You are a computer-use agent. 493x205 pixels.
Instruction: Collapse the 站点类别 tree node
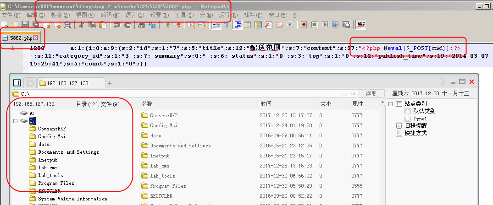point(390,104)
